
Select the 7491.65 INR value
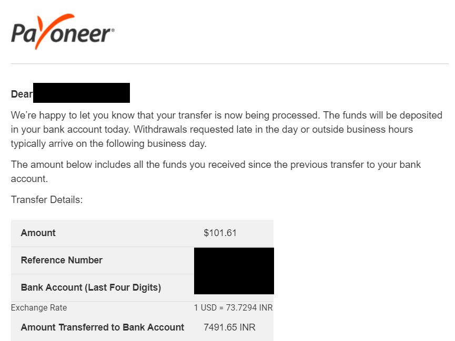[229, 327]
